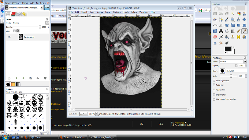Select the Bucket Fill tool
Screen dimensions: 249x140
pyautogui.click(x=227, y=31)
